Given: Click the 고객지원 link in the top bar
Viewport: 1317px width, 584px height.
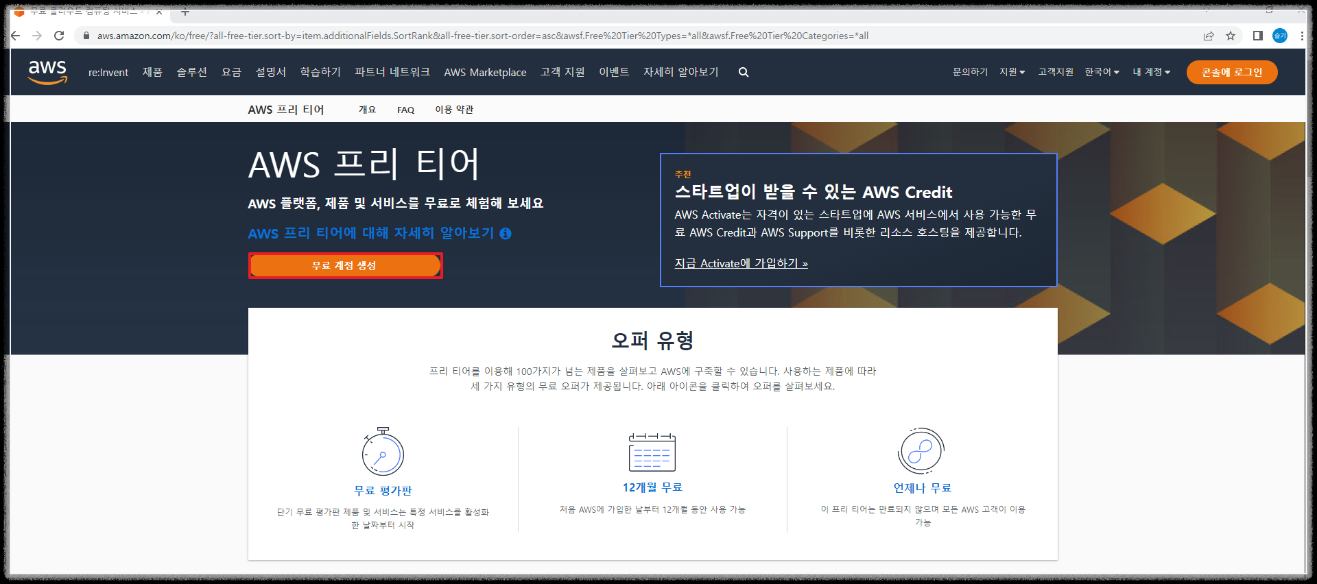Looking at the screenshot, I should (x=1056, y=72).
